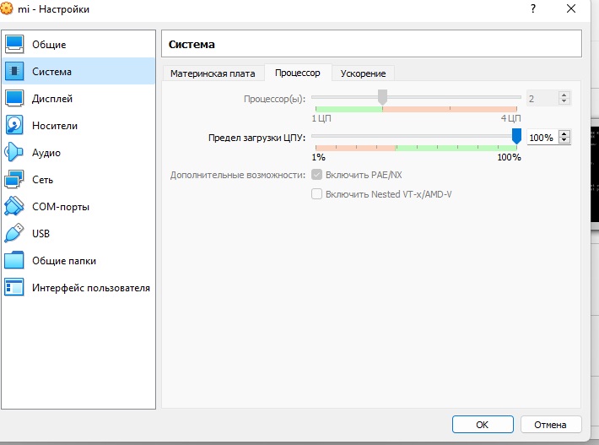Viewport: 599px width, 445px height.
Task: Confirm settings with the OK button
Action: pos(482,424)
